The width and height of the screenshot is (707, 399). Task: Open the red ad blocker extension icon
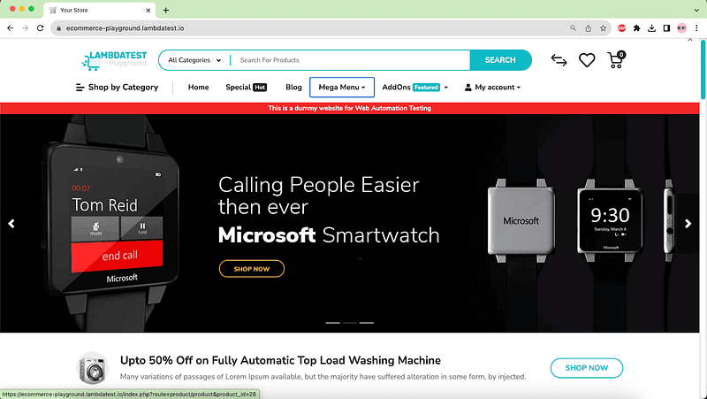(622, 28)
